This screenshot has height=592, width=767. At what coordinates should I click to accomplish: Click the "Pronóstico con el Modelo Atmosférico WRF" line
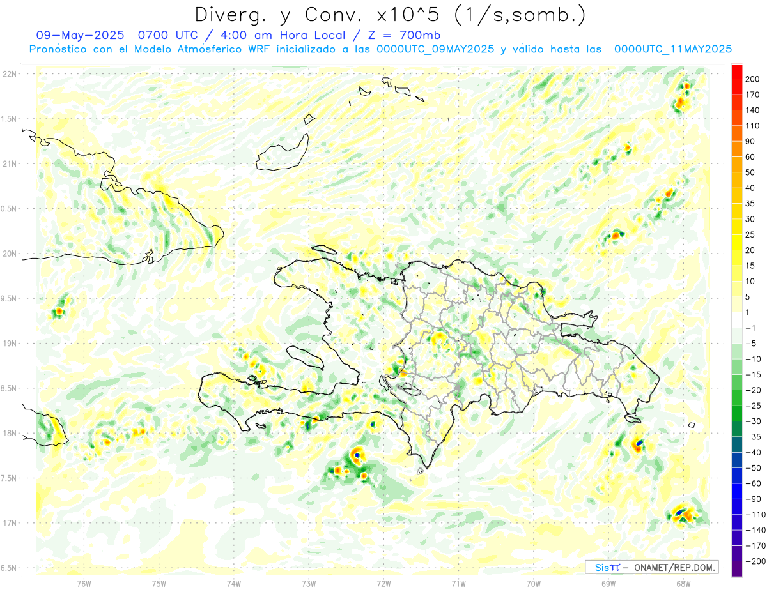tap(150, 49)
